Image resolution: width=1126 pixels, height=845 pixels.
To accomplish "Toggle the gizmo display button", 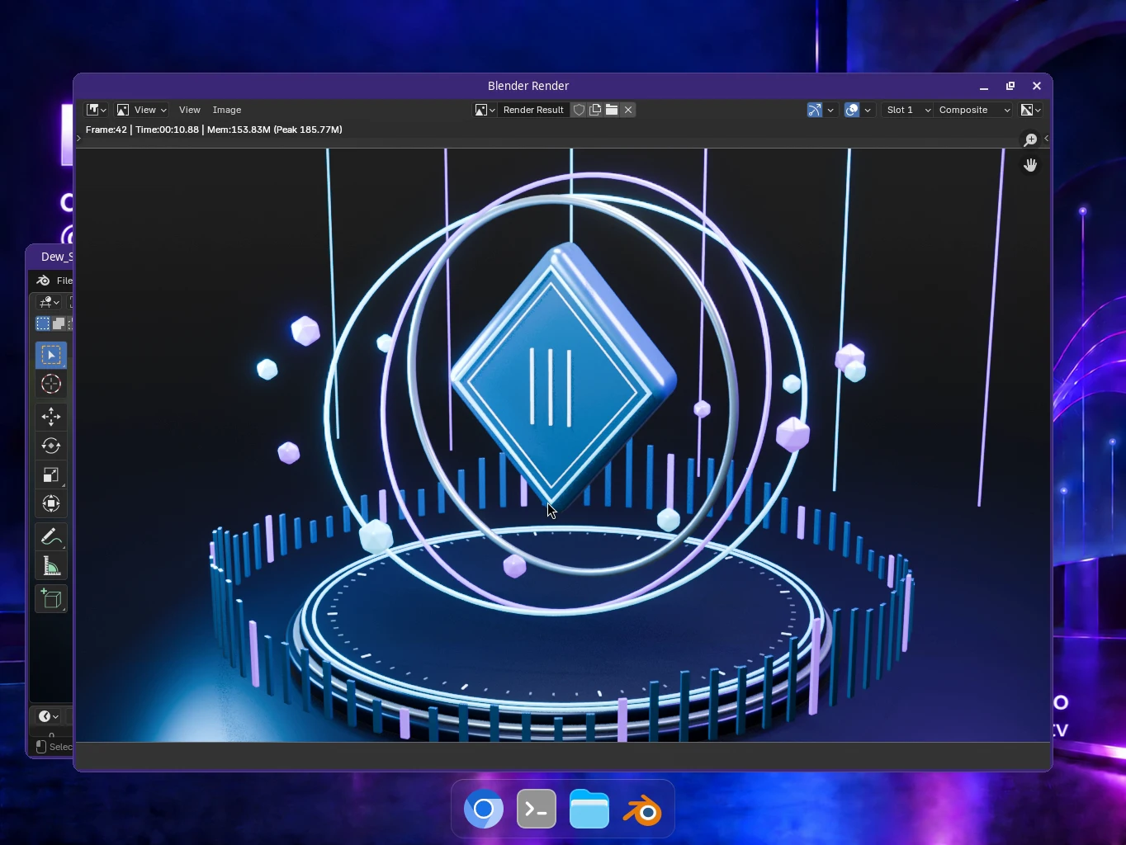I will click(815, 110).
